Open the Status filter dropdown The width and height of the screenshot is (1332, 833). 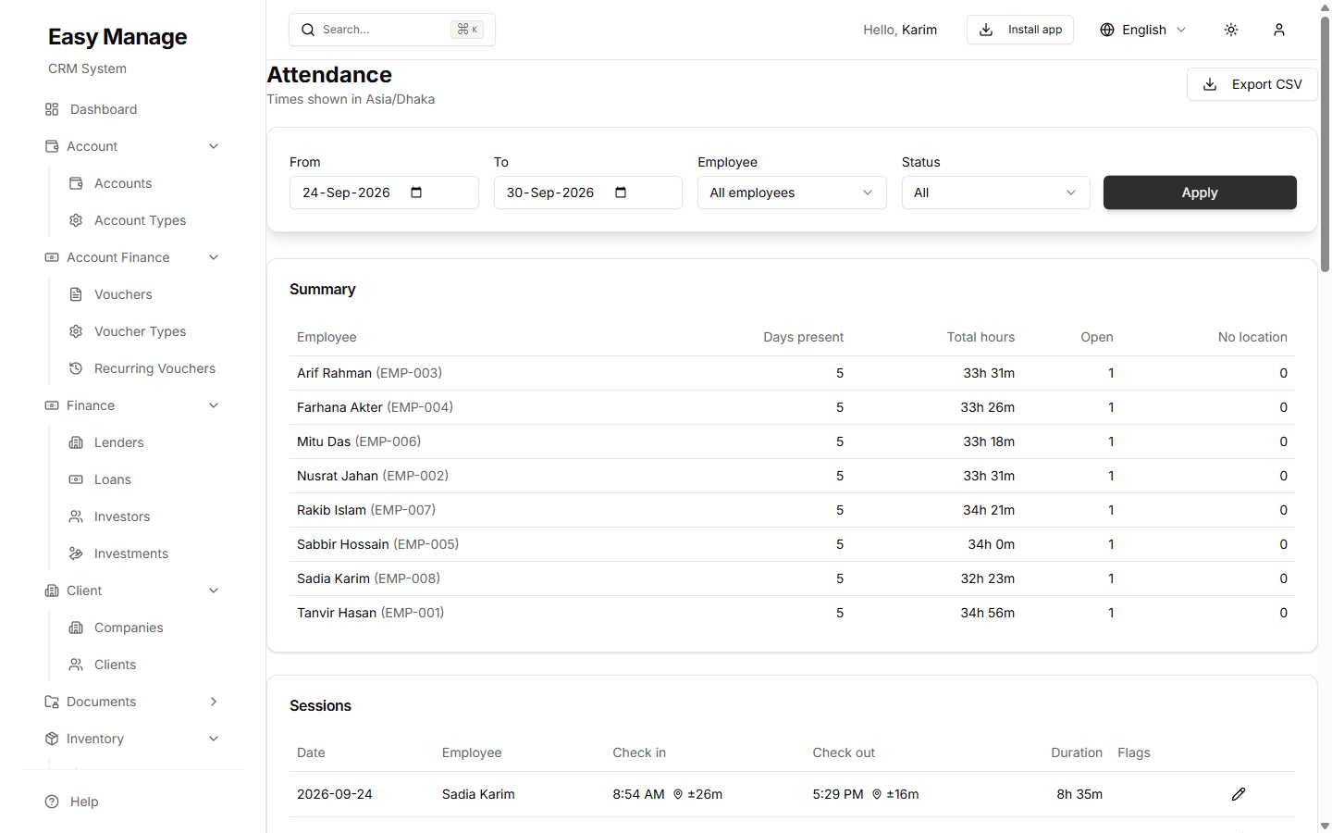click(x=995, y=193)
